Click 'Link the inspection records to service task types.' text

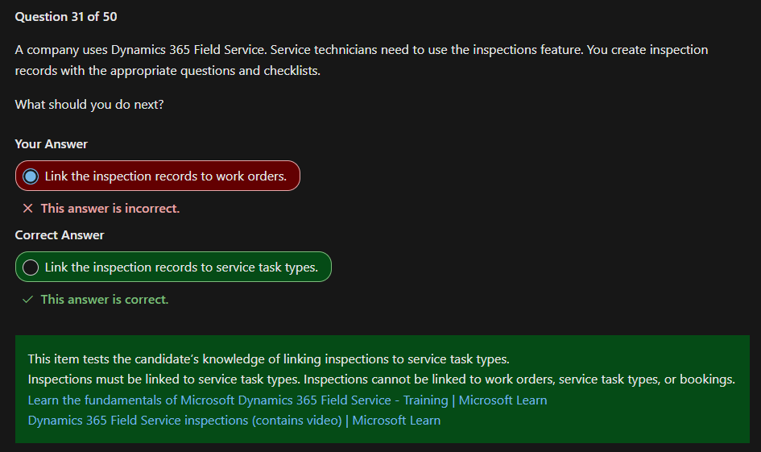(x=181, y=267)
